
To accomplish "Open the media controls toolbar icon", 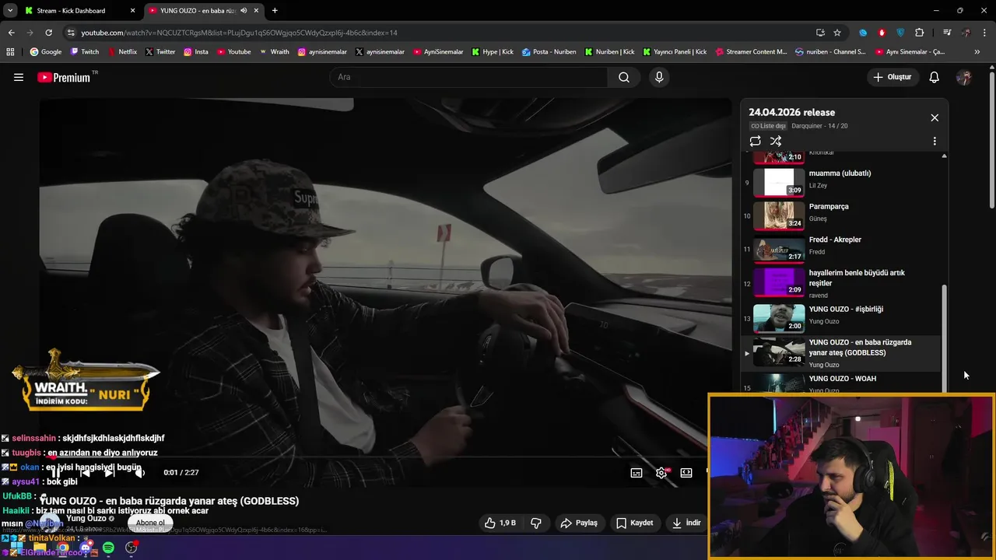I will pyautogui.click(x=947, y=33).
